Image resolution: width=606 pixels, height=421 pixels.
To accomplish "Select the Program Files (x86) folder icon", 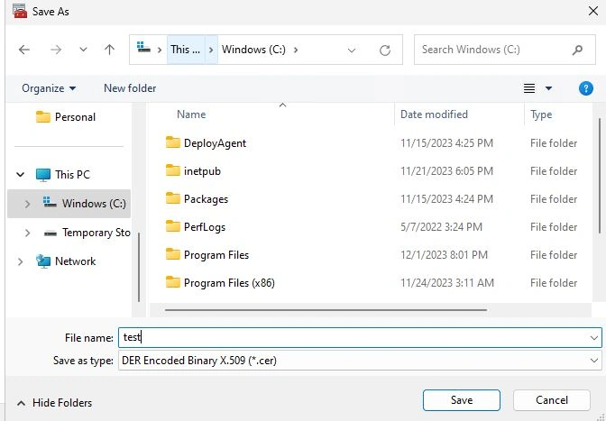I will tap(173, 282).
